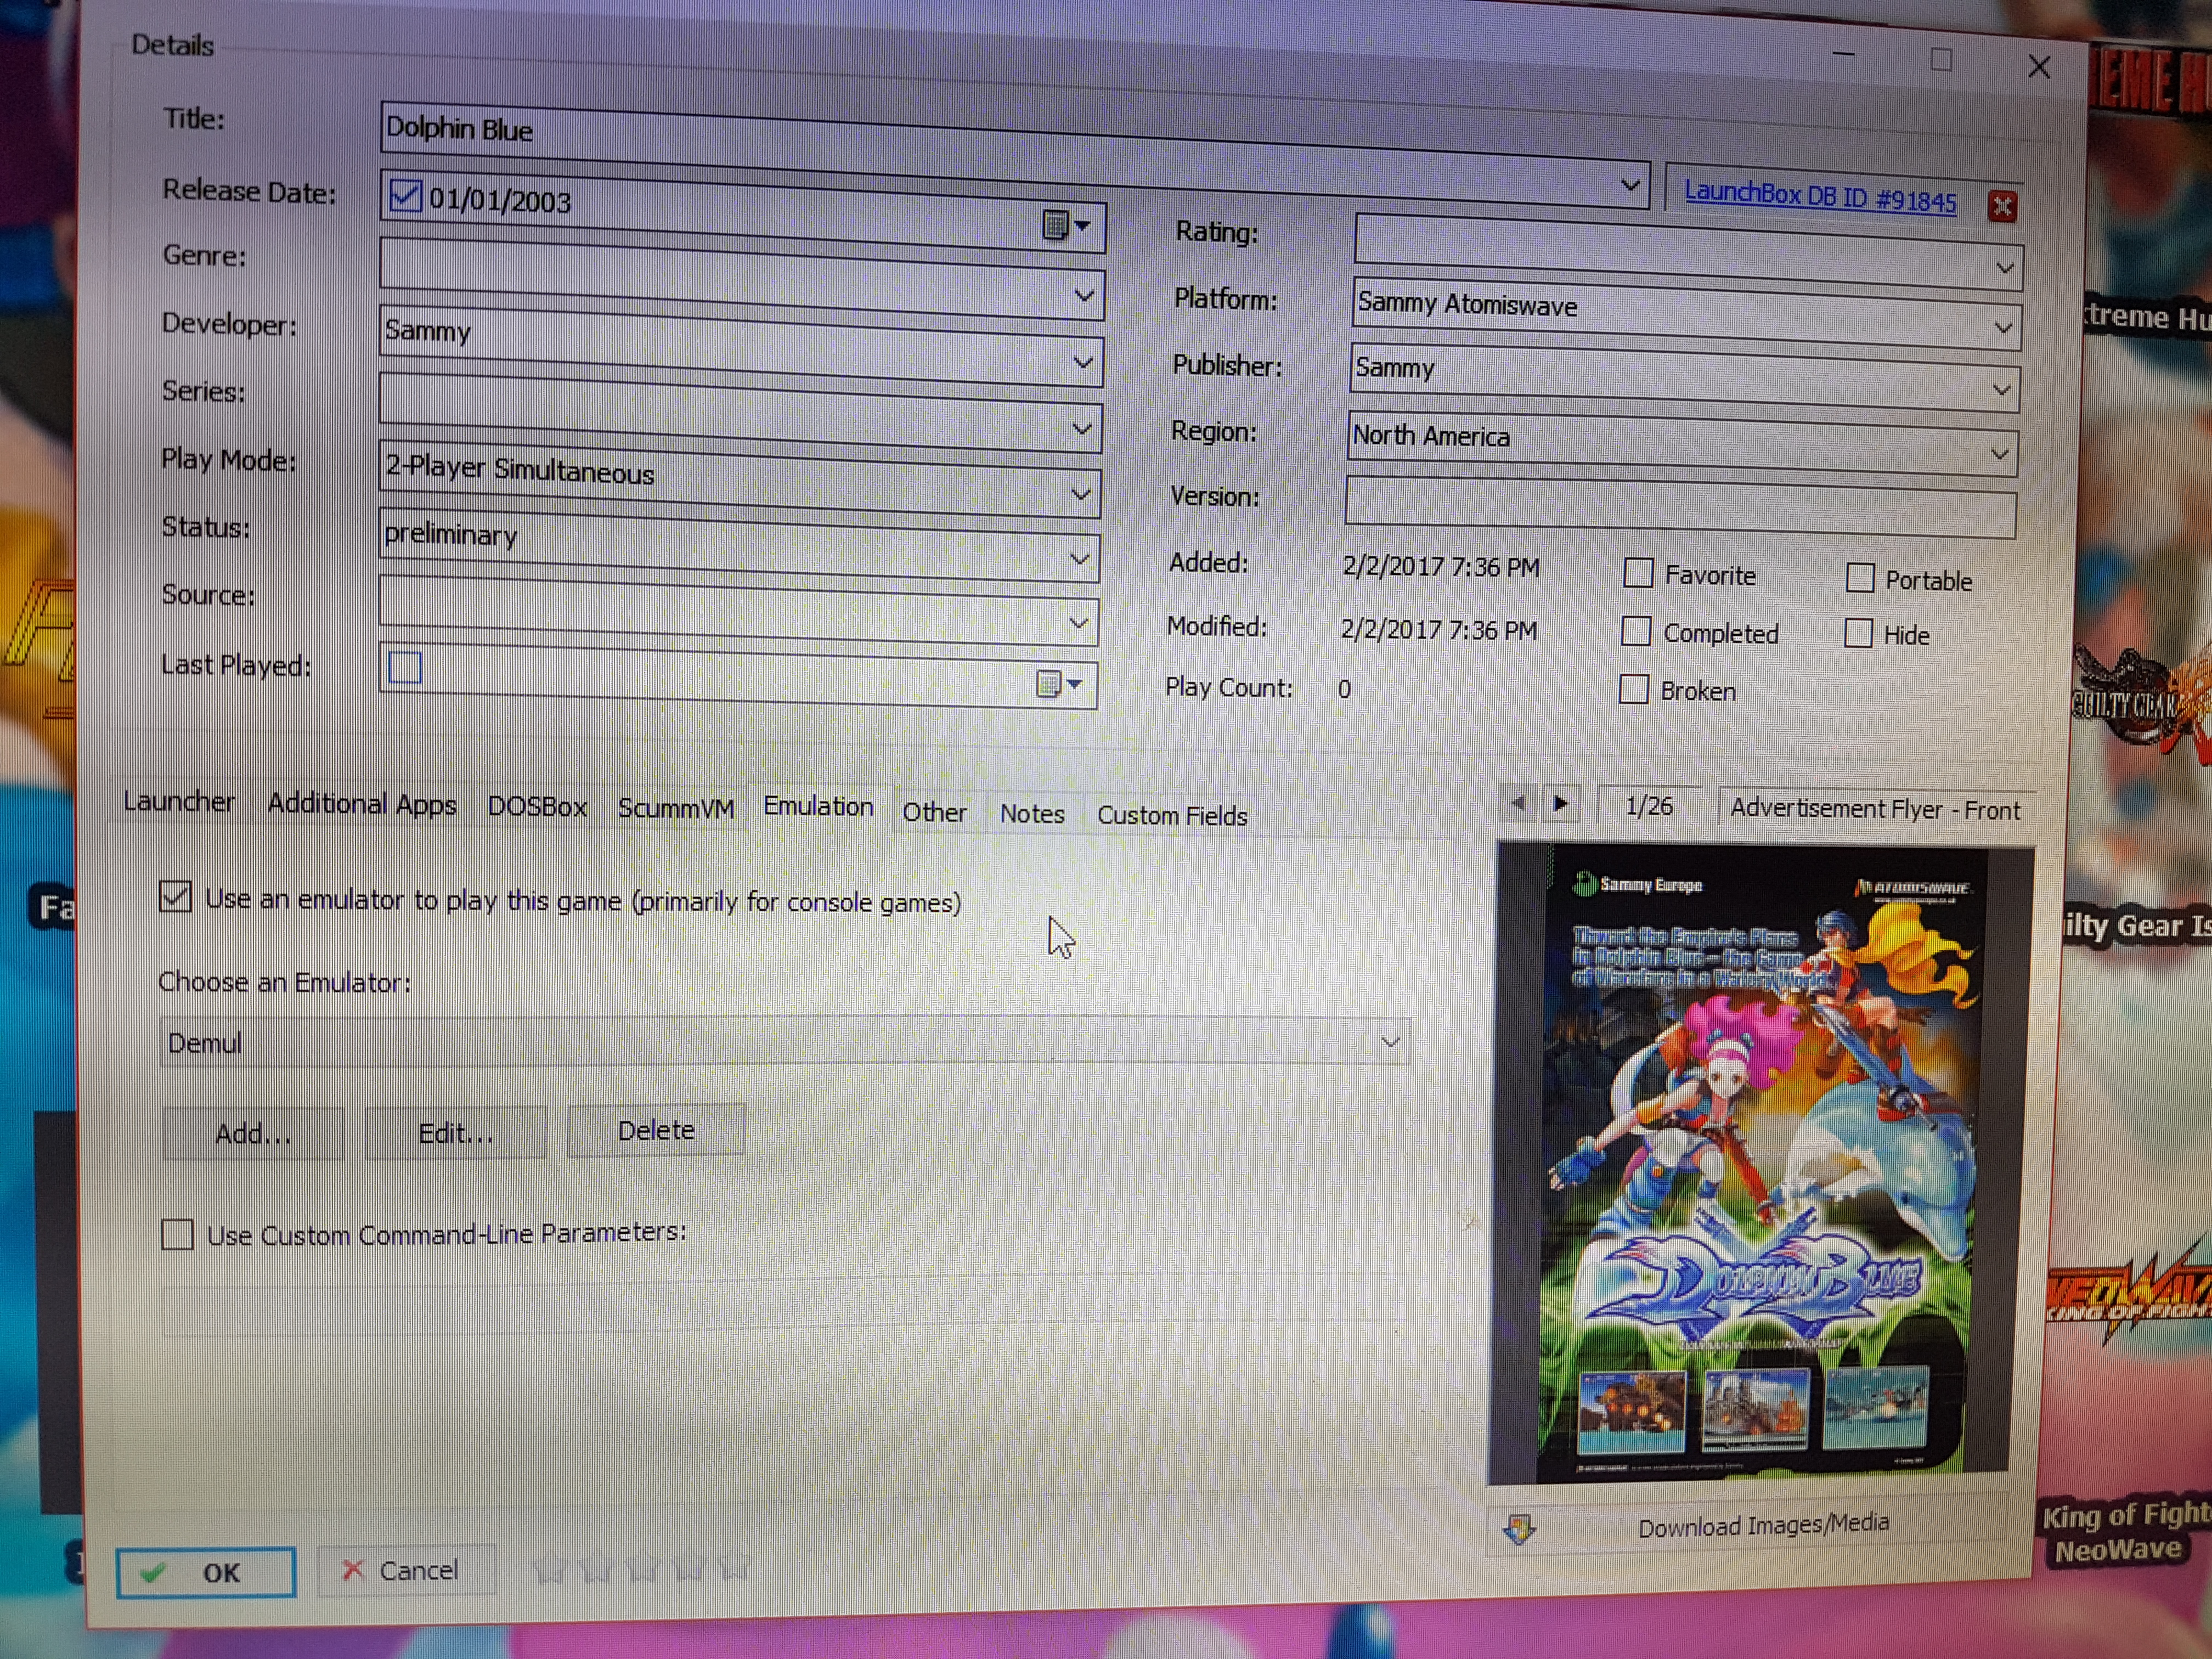Click Edit... emulator button
The width and height of the screenshot is (2212, 1659).
(x=456, y=1133)
